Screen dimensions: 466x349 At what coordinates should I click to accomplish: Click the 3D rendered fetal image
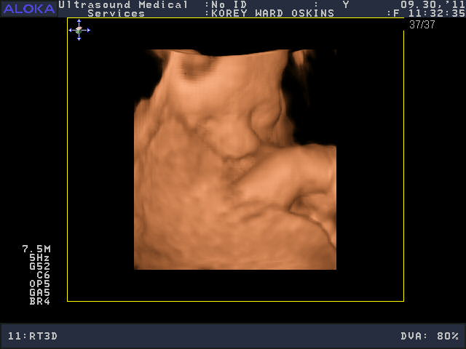(x=234, y=160)
